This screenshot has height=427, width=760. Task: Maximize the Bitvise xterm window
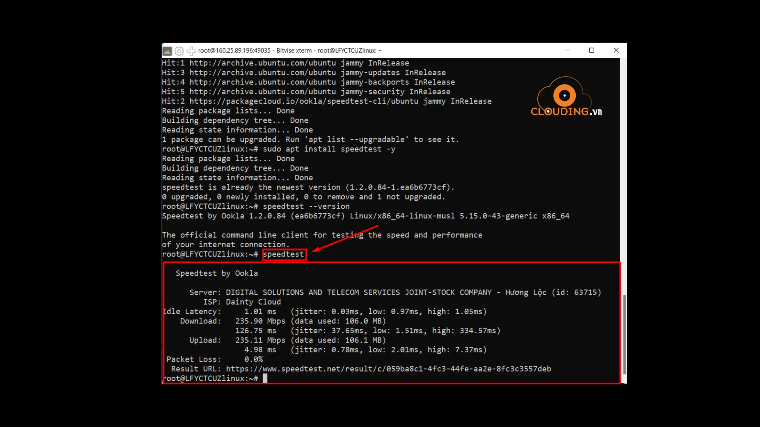(592, 50)
